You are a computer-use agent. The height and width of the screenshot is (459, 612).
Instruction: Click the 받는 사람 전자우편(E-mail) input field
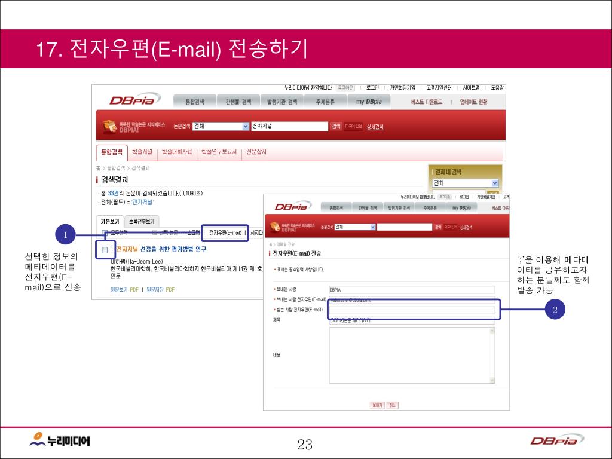412,310
